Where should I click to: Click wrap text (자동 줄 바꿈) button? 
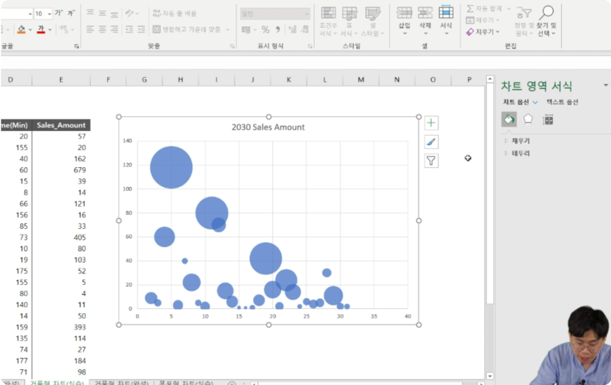175,13
